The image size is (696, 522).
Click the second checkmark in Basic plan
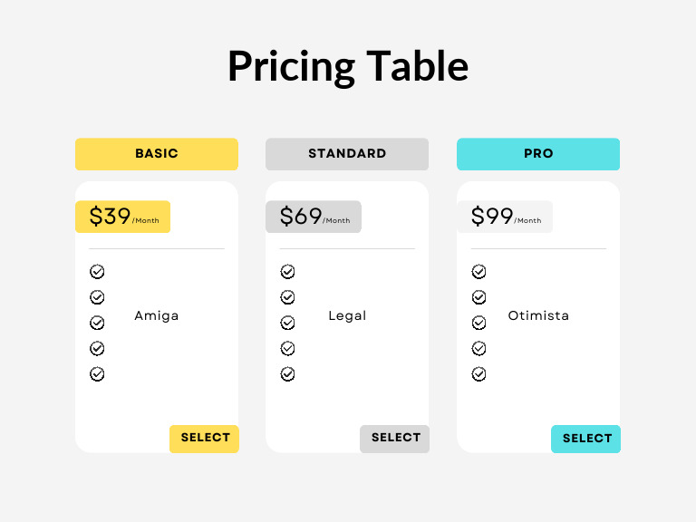pyautogui.click(x=97, y=297)
